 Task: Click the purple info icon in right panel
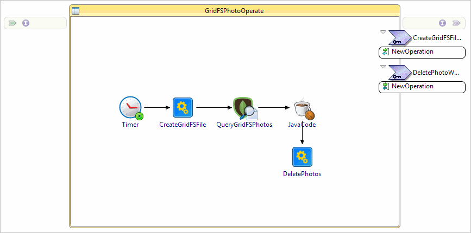pyautogui.click(x=442, y=23)
